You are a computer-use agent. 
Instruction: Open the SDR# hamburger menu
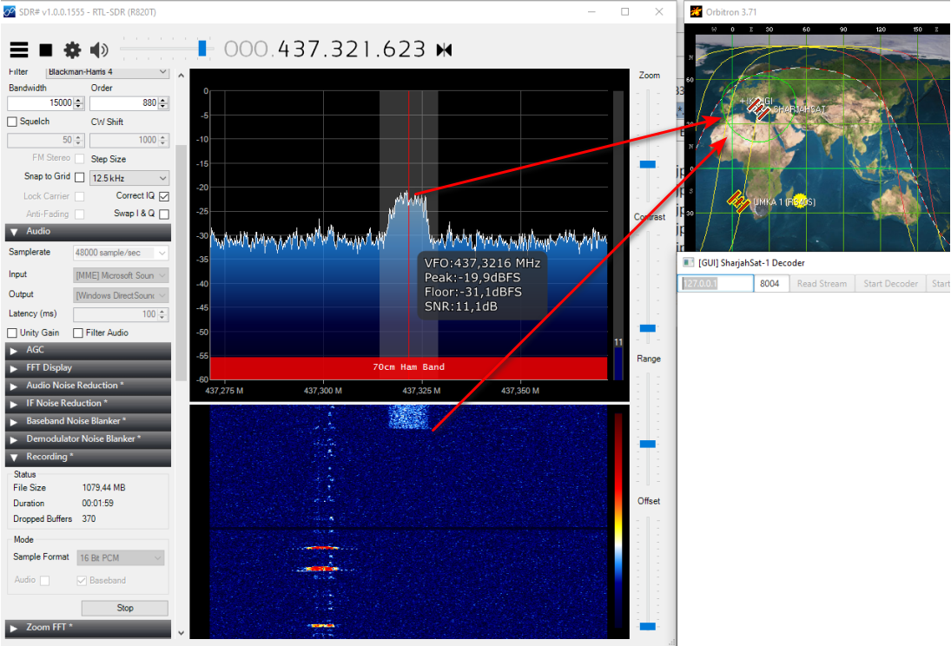tap(19, 50)
